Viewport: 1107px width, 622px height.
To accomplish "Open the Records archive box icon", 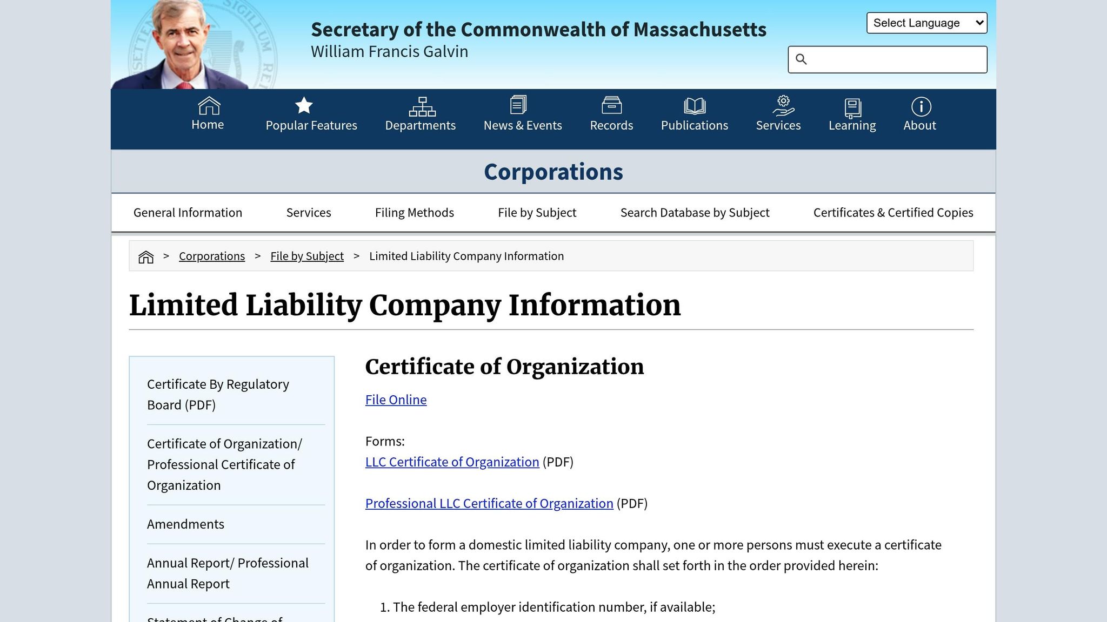I will tap(611, 105).
